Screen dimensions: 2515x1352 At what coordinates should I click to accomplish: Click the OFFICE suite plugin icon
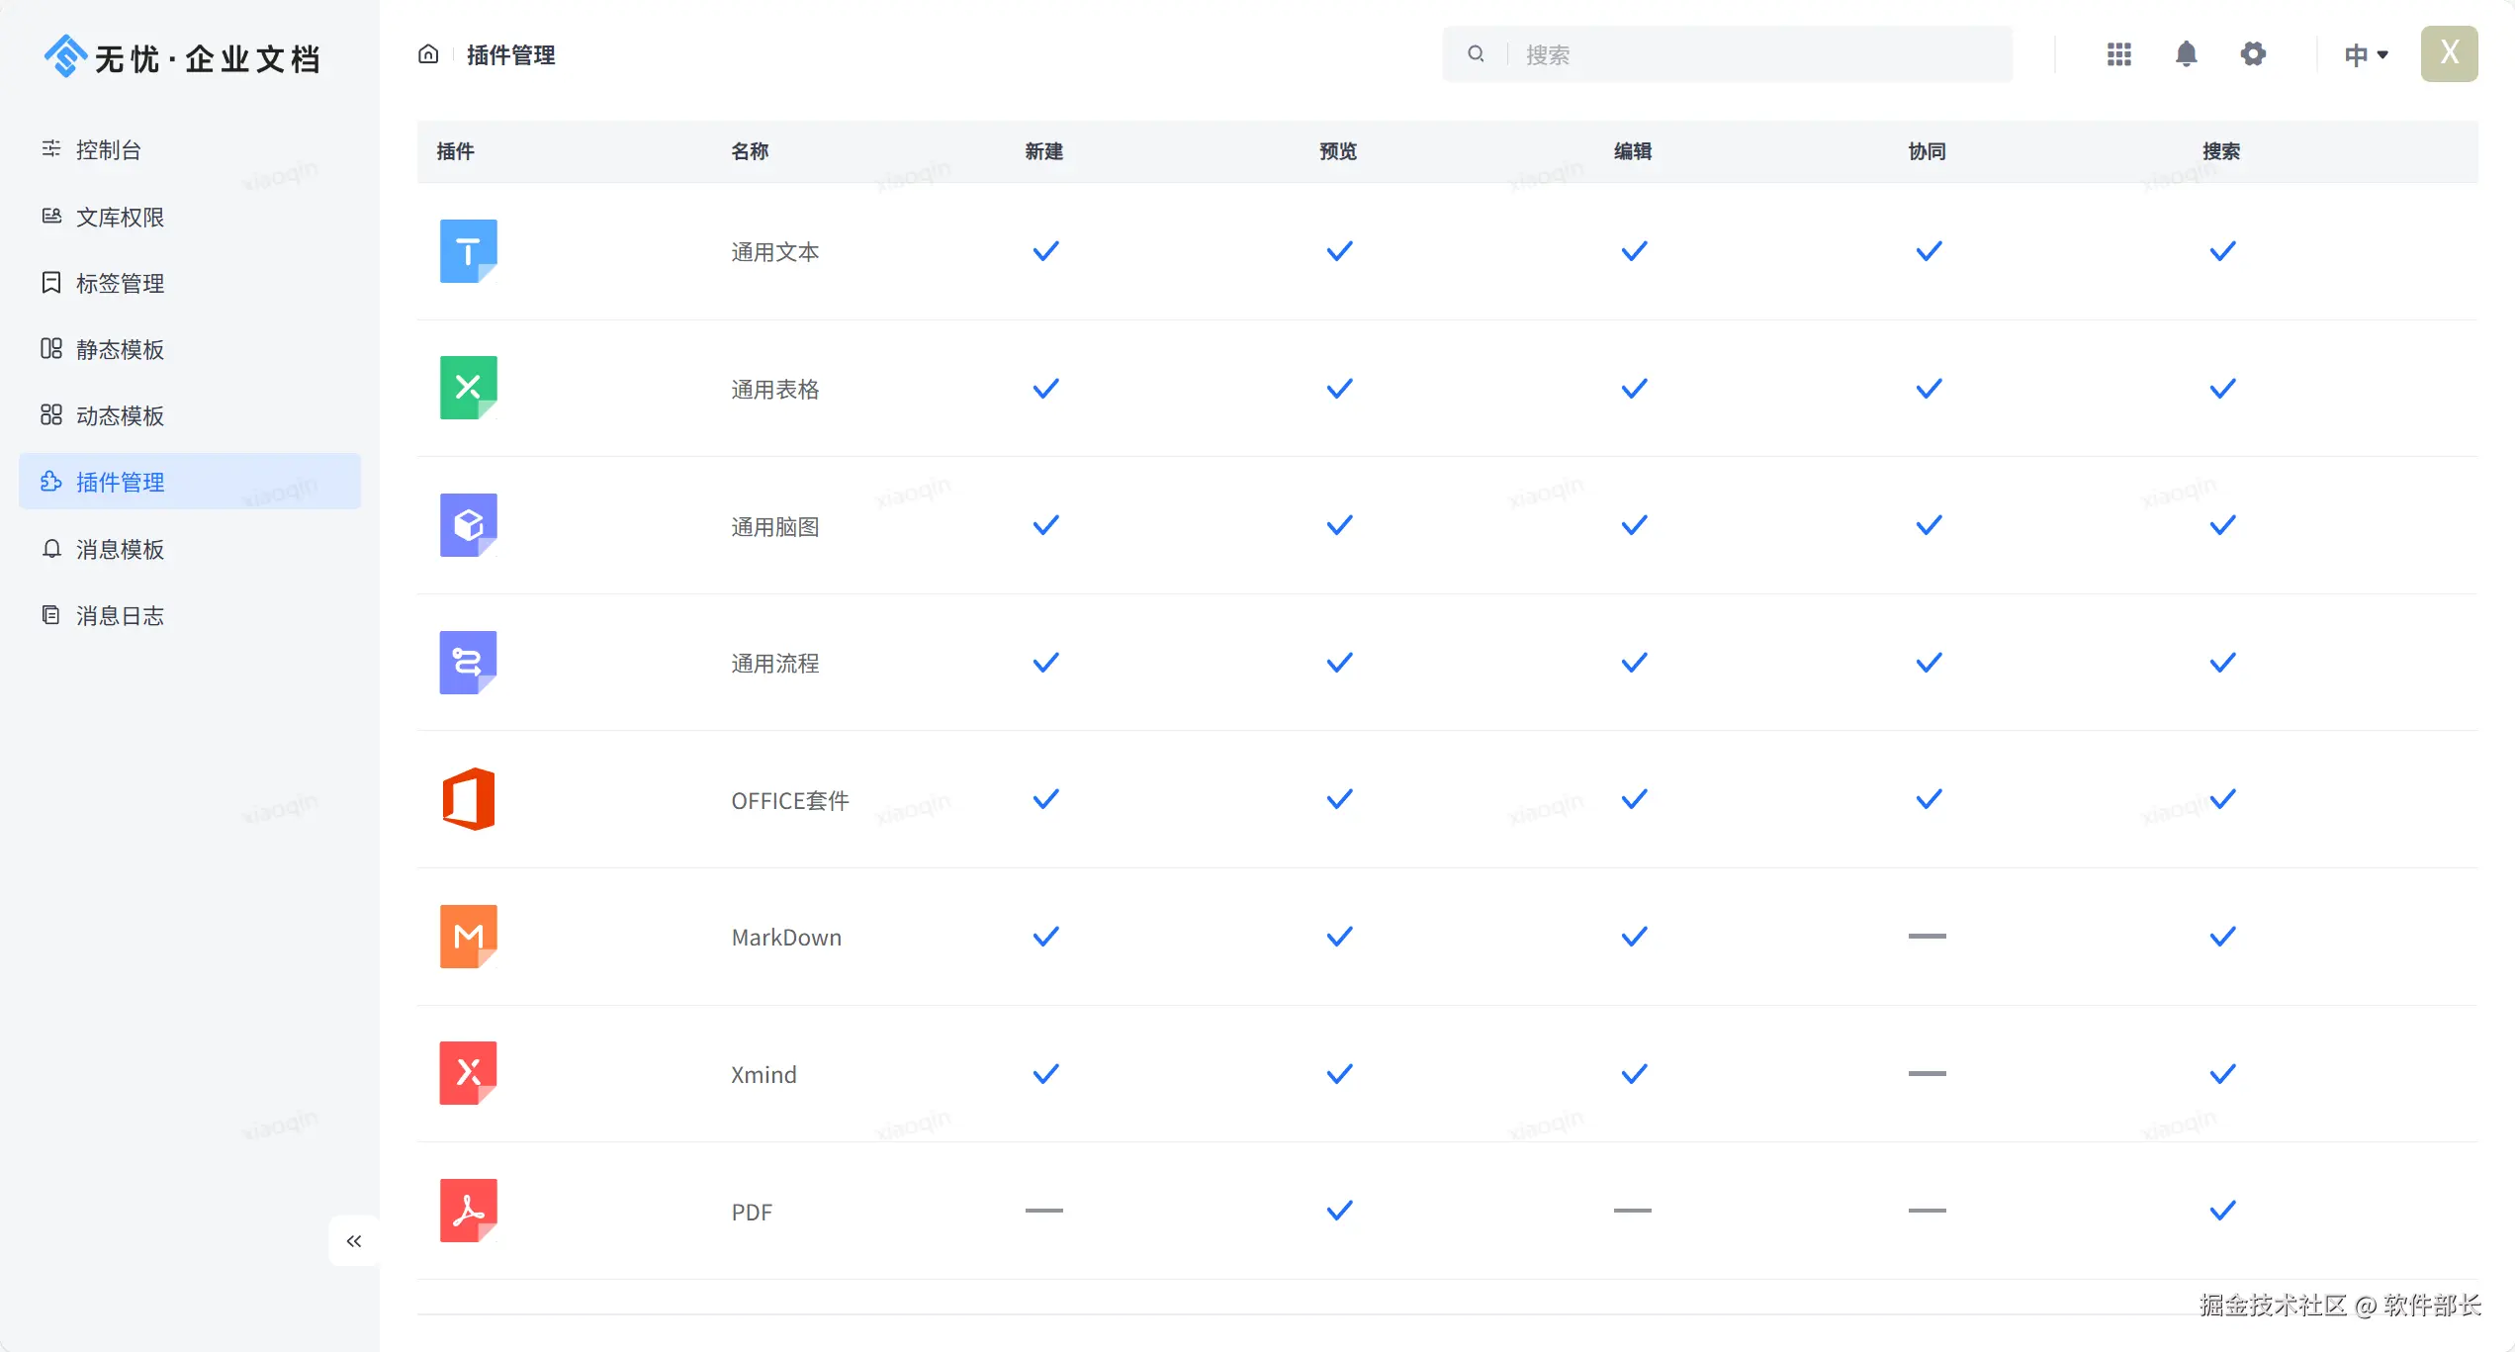click(x=468, y=799)
